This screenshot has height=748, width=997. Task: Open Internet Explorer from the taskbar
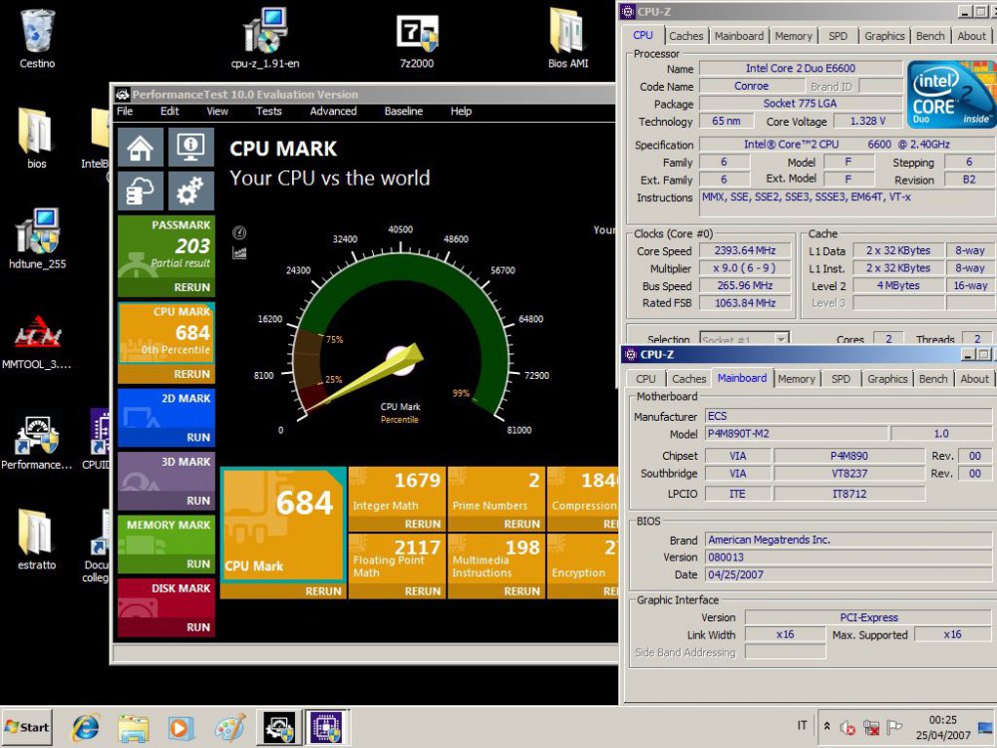[85, 727]
